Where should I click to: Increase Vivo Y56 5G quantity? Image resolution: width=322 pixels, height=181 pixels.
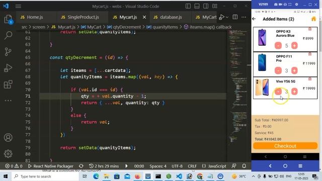coord(294,92)
